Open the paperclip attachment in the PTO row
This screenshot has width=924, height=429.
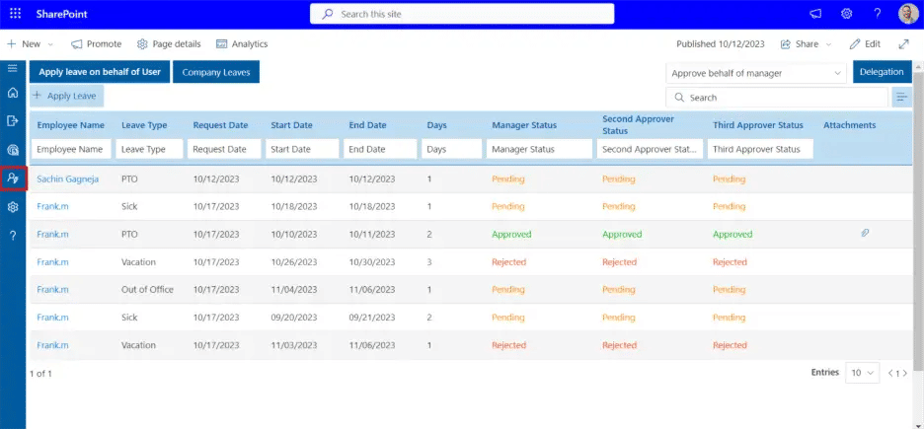pyautogui.click(x=865, y=234)
